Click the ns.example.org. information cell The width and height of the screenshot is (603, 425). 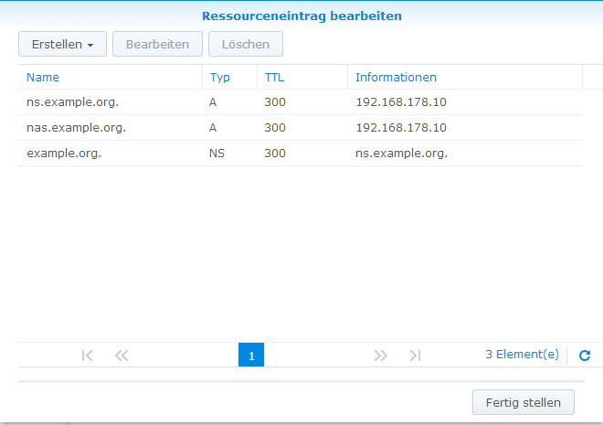pyautogui.click(x=401, y=154)
